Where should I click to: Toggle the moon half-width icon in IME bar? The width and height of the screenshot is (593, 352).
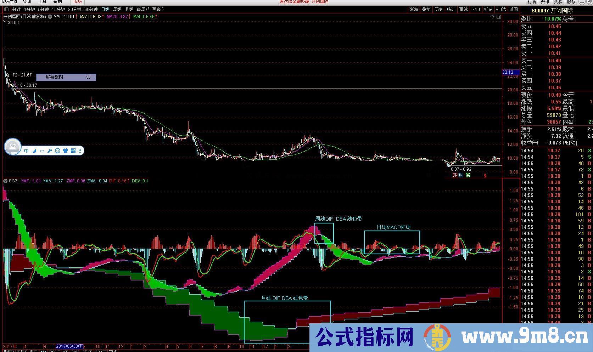tap(34, 151)
